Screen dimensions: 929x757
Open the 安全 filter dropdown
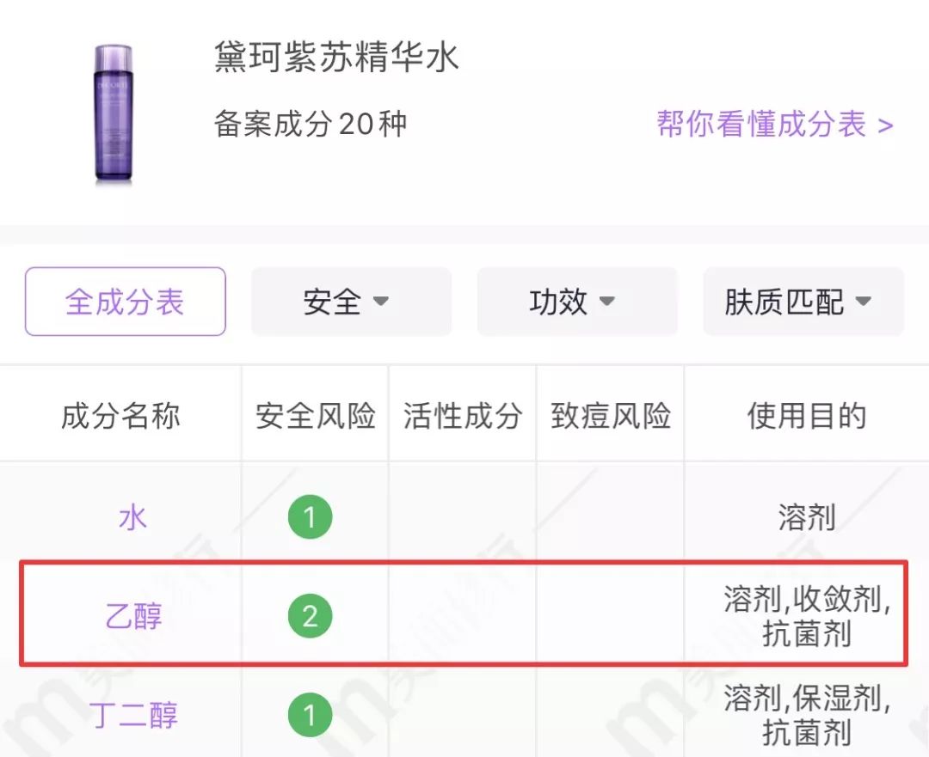(349, 302)
